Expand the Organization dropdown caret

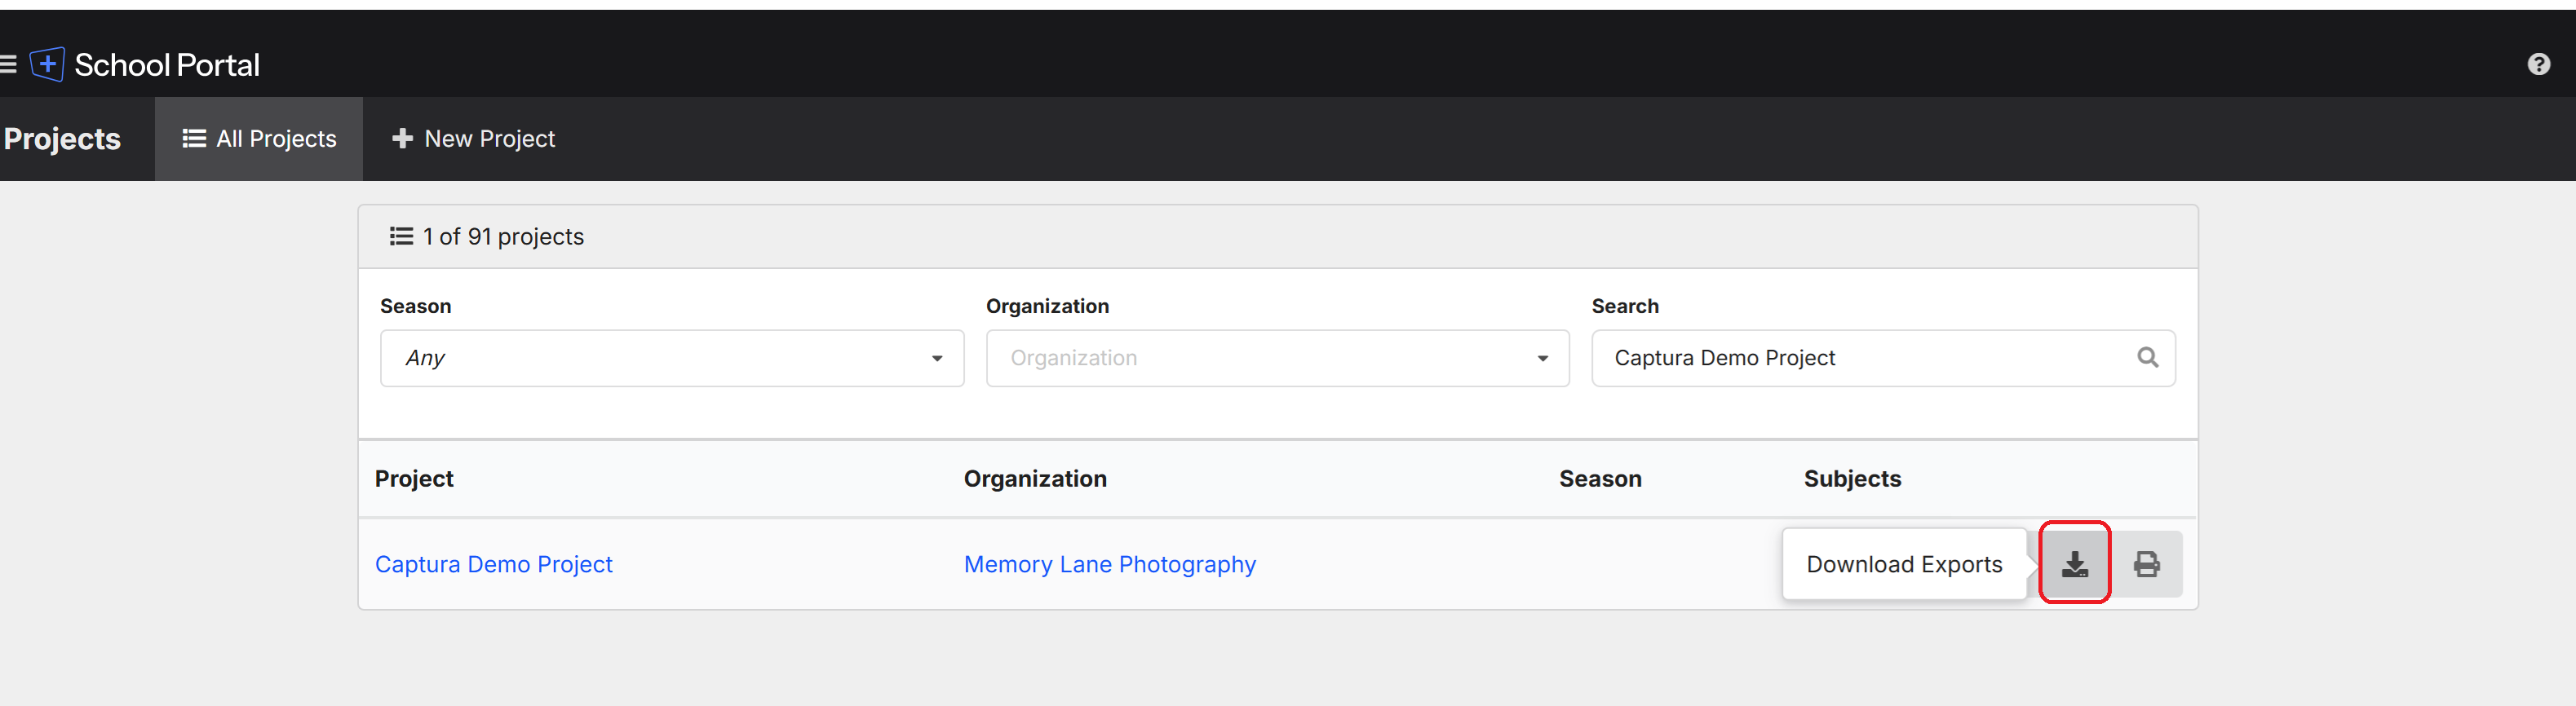click(x=1542, y=358)
